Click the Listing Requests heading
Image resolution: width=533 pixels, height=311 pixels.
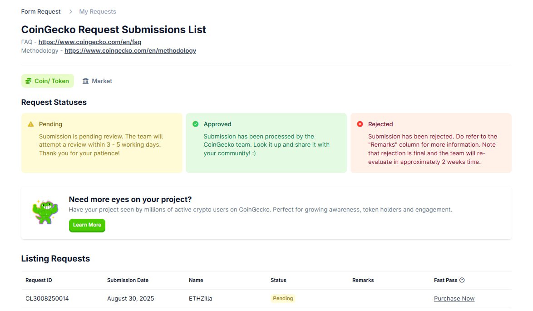(55, 259)
